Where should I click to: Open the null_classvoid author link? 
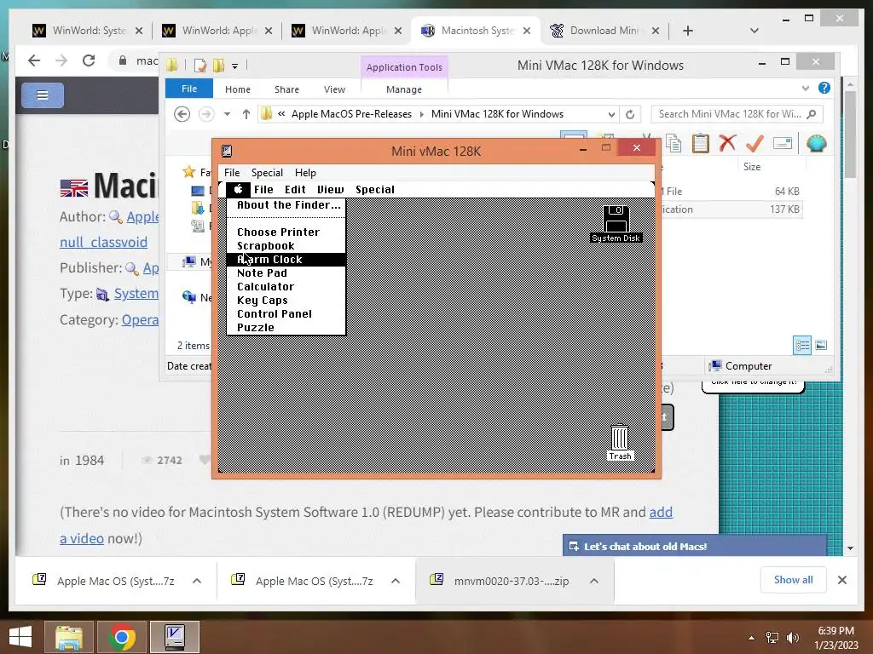[103, 243]
